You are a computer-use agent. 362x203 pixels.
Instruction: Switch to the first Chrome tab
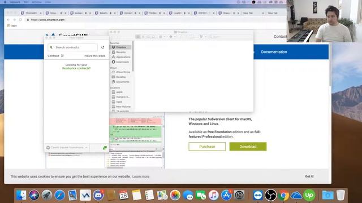31,13
